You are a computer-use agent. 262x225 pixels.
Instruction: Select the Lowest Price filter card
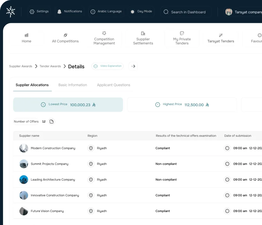(68, 105)
